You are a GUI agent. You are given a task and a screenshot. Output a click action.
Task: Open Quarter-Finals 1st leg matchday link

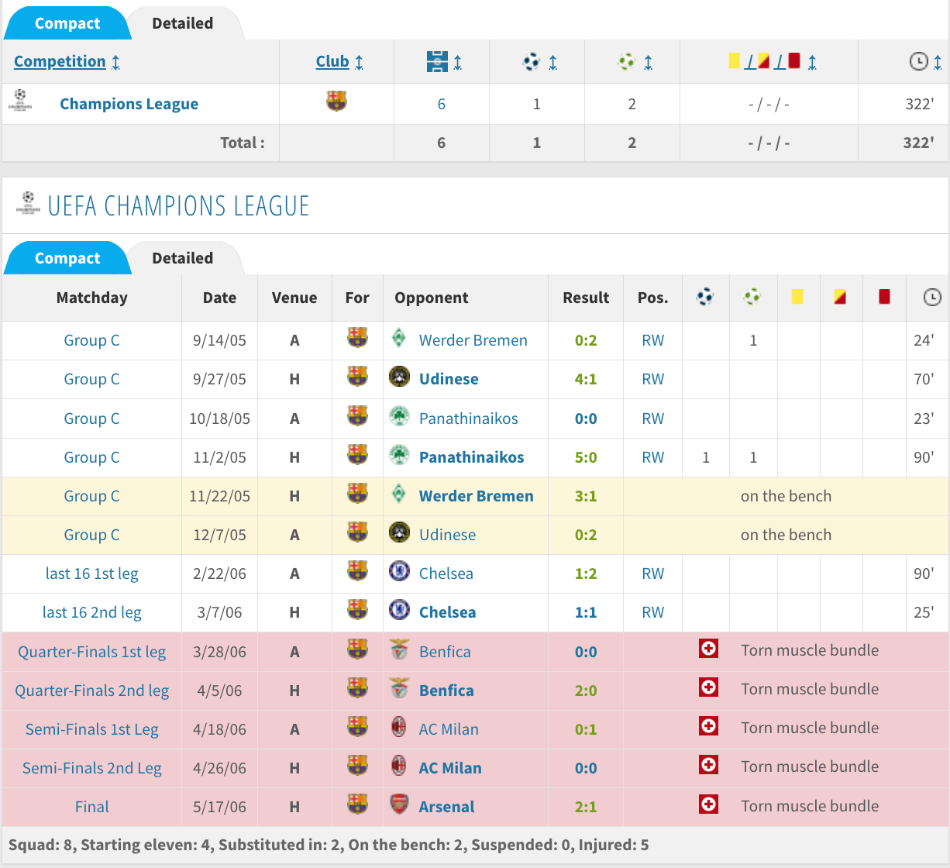[91, 652]
